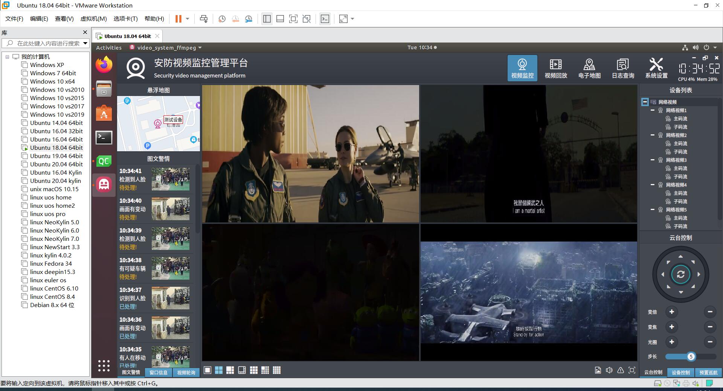Open the 电子地图 map module
723x391 pixels.
589,68
